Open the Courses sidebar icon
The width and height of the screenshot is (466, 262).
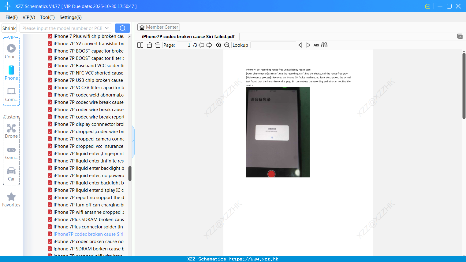click(x=11, y=51)
